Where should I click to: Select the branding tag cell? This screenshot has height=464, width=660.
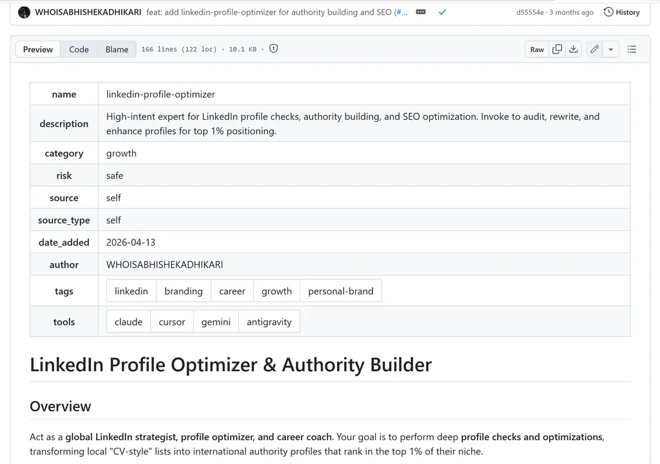(x=184, y=291)
